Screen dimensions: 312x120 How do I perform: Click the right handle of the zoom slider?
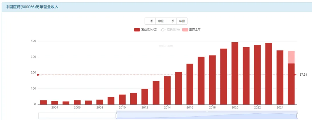click(x=297, y=116)
